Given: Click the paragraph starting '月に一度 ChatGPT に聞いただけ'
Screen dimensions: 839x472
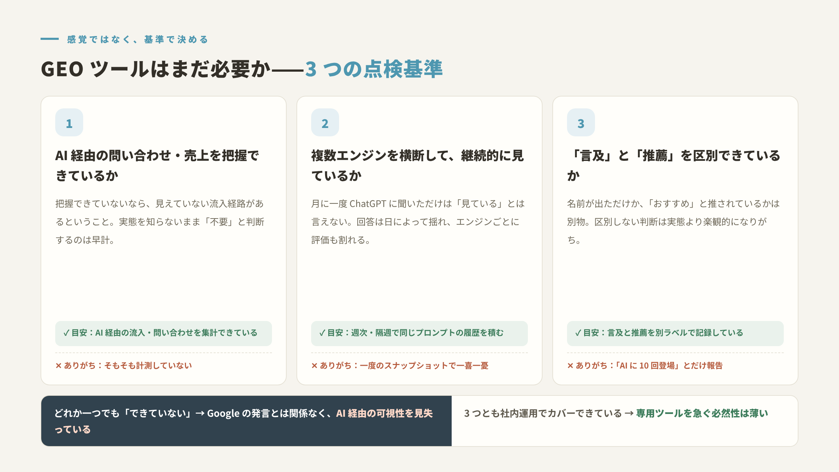Looking at the screenshot, I should [418, 222].
